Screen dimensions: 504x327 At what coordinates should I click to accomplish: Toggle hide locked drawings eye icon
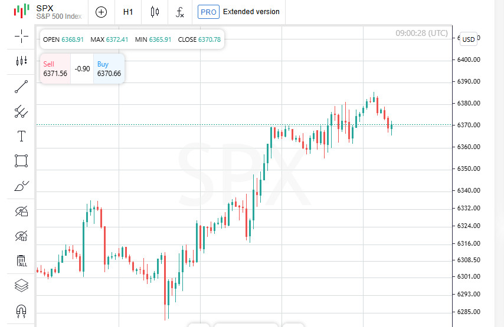point(21,212)
